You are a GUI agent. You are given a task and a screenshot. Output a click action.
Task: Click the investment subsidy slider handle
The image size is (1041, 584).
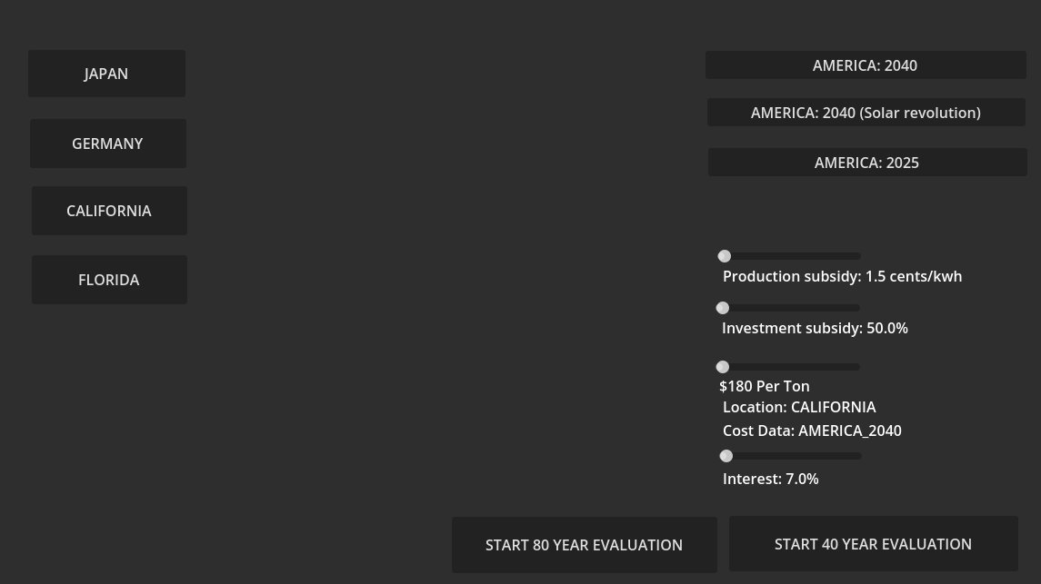723,308
